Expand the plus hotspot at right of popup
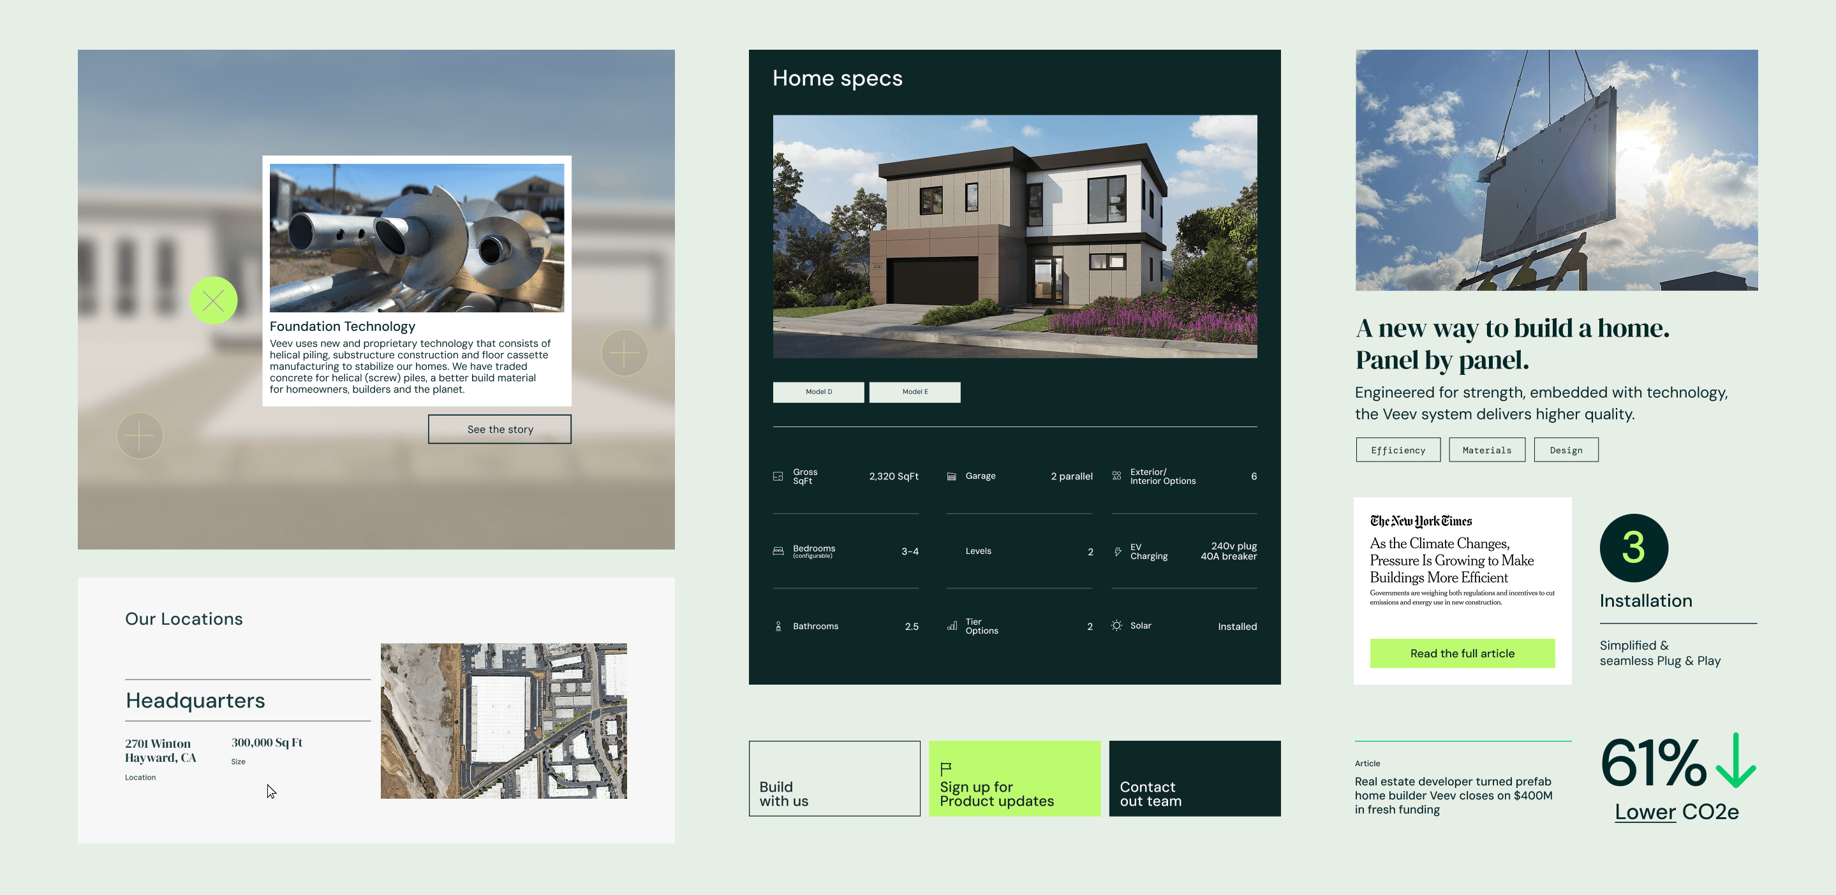 624,353
